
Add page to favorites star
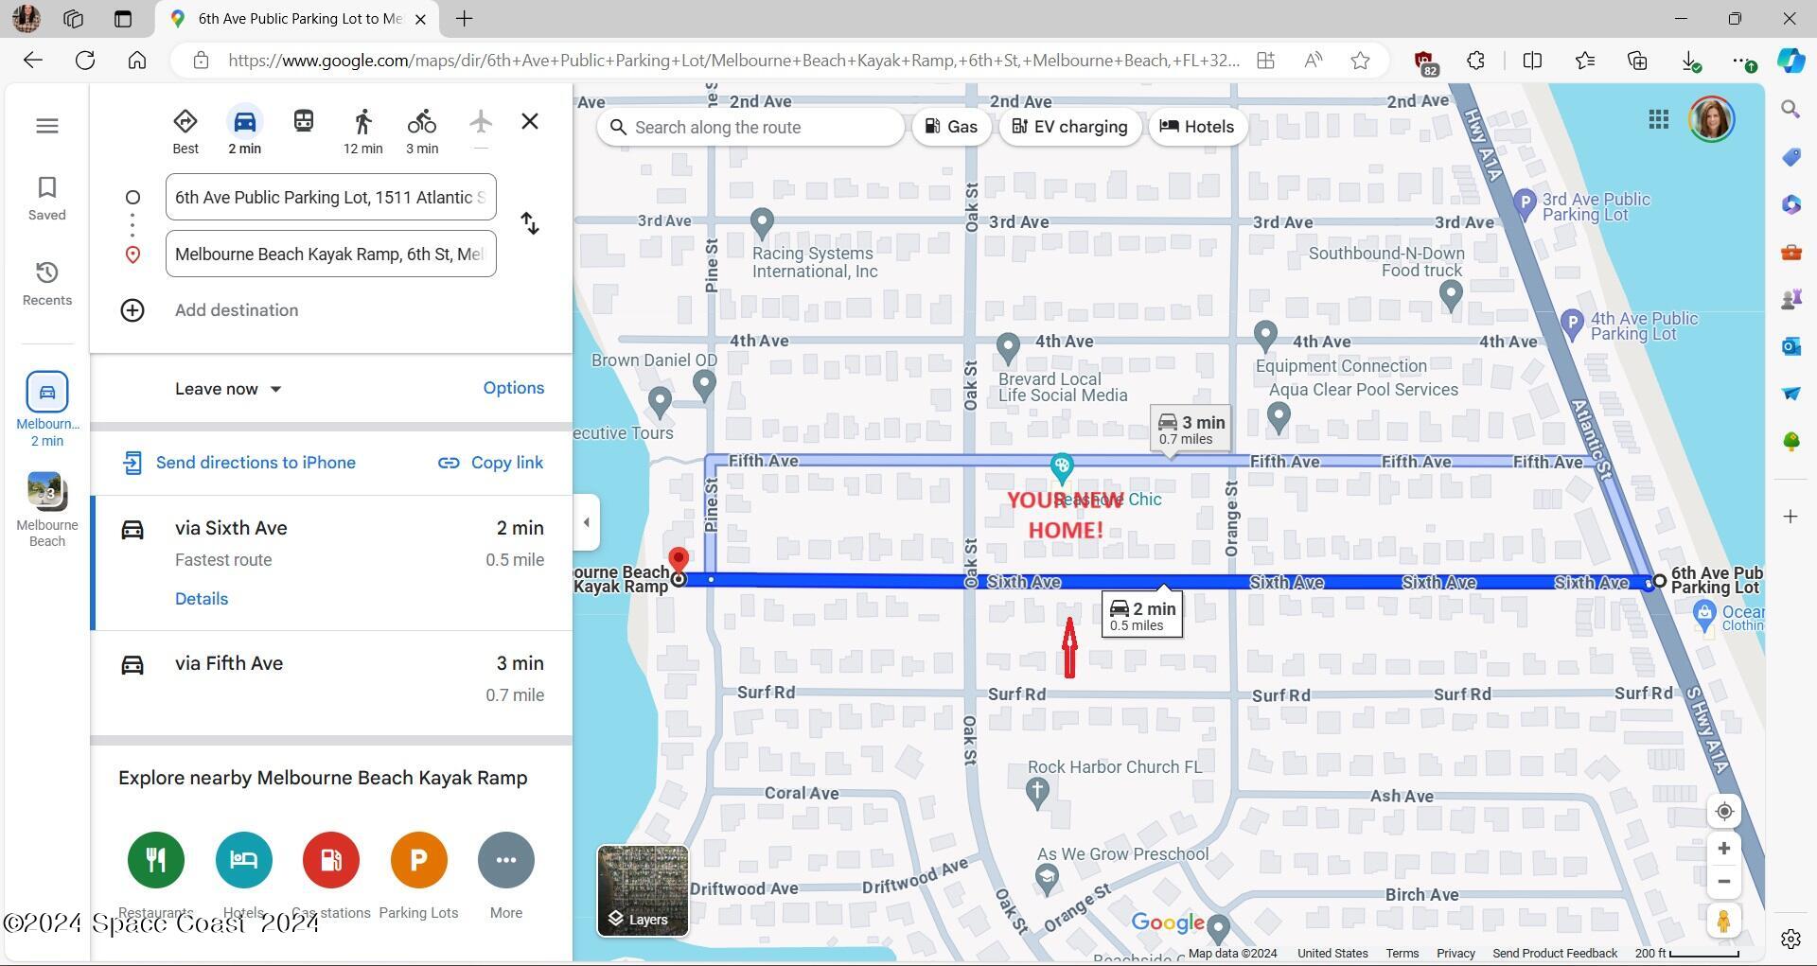pos(1360,61)
